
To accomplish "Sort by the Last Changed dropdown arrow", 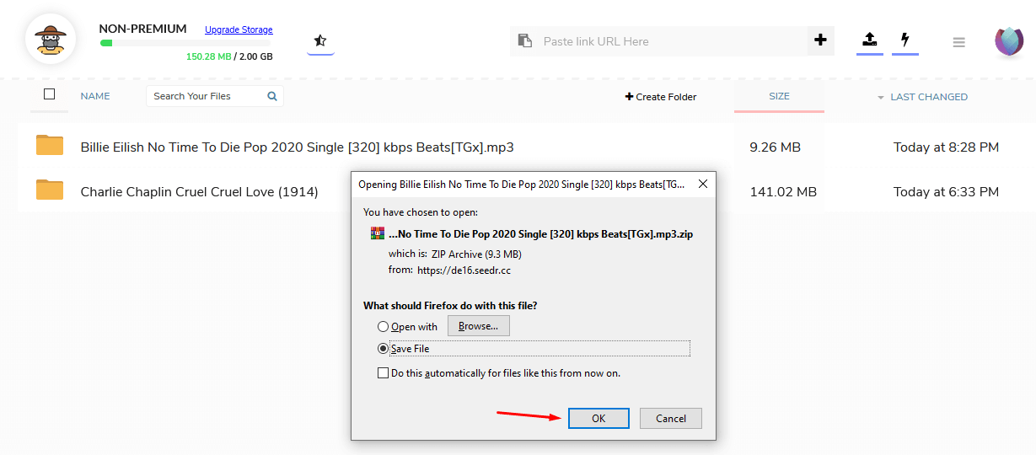I will (x=881, y=98).
